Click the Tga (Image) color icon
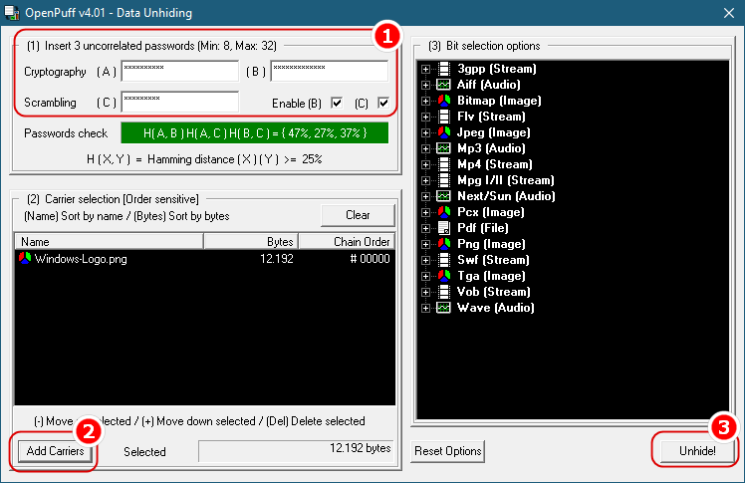 click(x=444, y=276)
